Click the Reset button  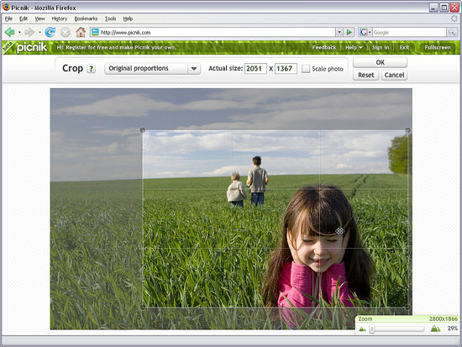coord(365,75)
